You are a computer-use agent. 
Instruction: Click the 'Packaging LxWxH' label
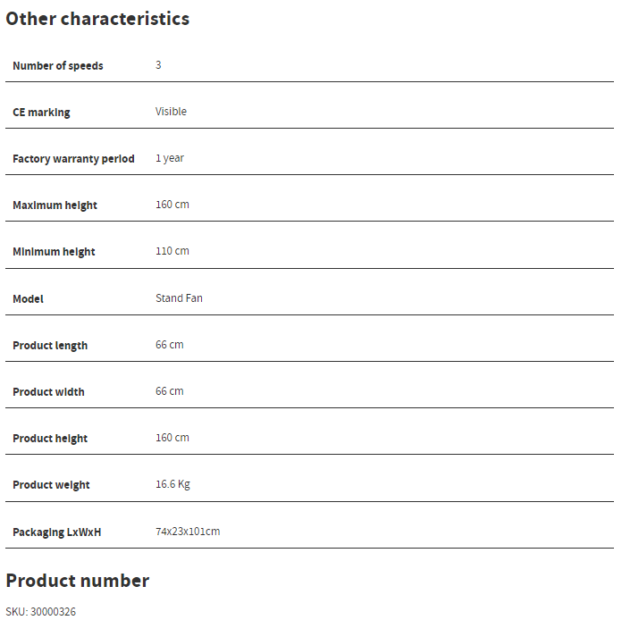point(56,532)
